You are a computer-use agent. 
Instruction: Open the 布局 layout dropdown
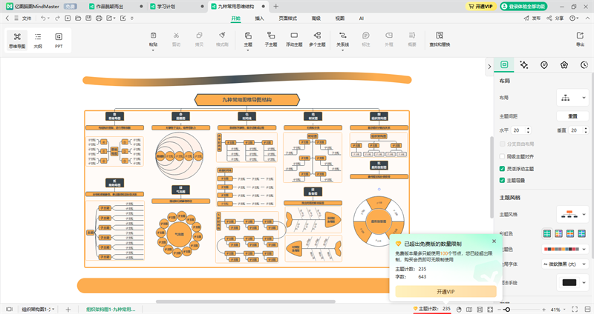pyautogui.click(x=572, y=98)
